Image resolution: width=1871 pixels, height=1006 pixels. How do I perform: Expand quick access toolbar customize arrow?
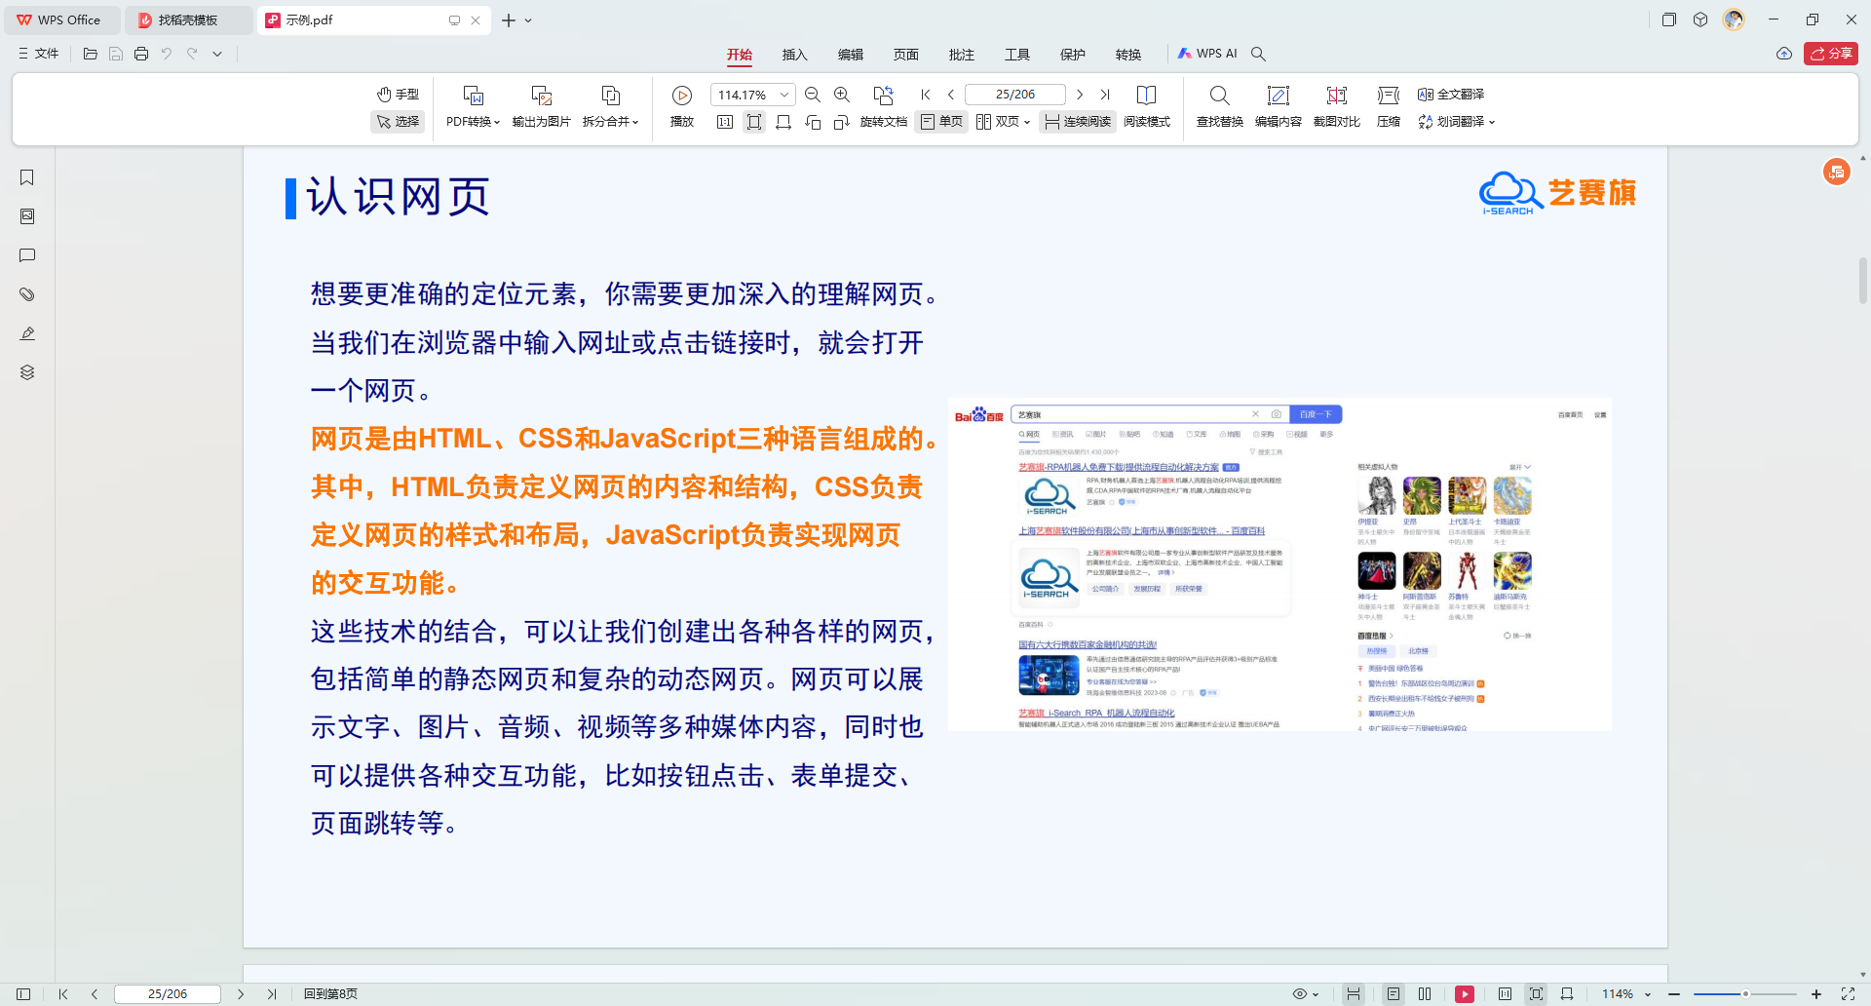pyautogui.click(x=217, y=54)
